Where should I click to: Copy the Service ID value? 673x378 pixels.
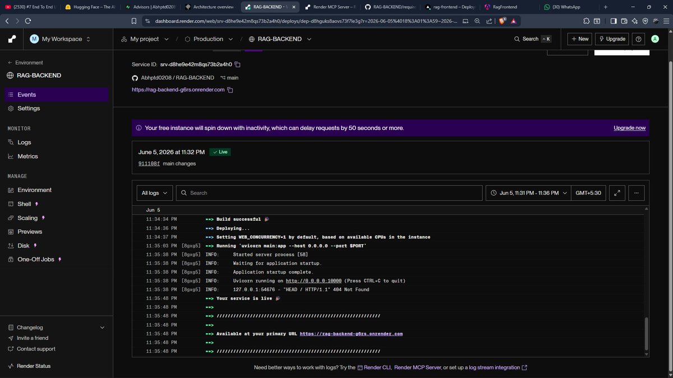tap(238, 64)
